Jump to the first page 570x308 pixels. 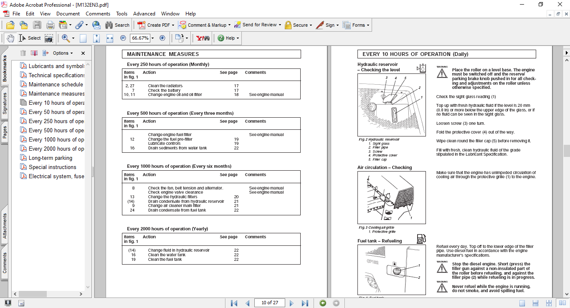click(x=234, y=303)
